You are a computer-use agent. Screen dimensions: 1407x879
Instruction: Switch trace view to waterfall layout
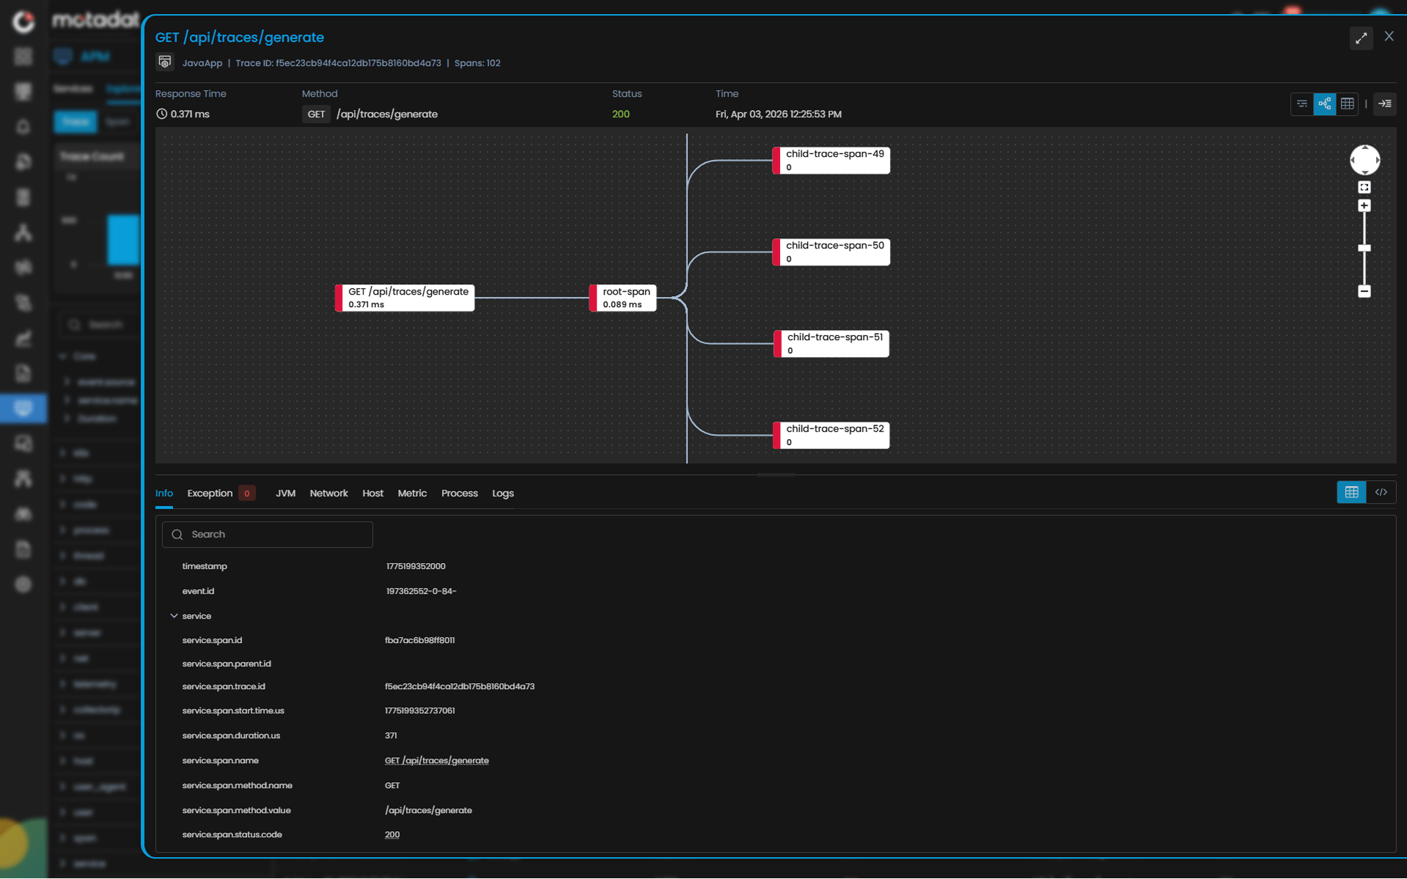click(1301, 104)
